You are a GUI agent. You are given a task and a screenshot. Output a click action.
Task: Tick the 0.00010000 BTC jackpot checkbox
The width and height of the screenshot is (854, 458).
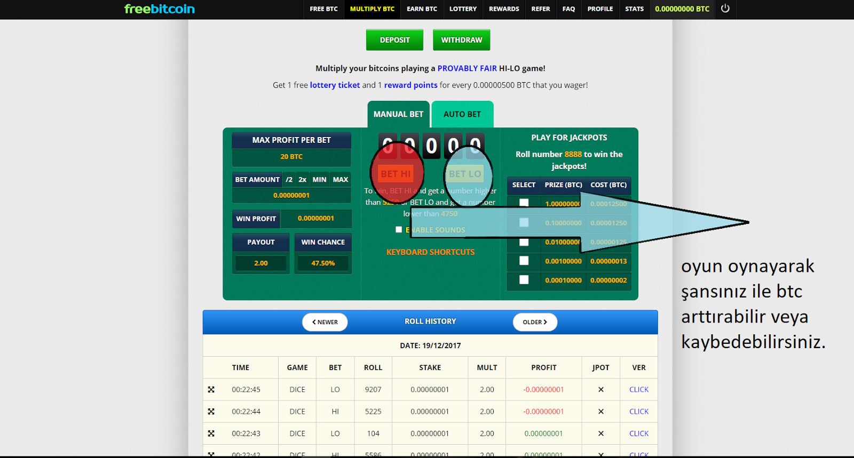pos(524,280)
